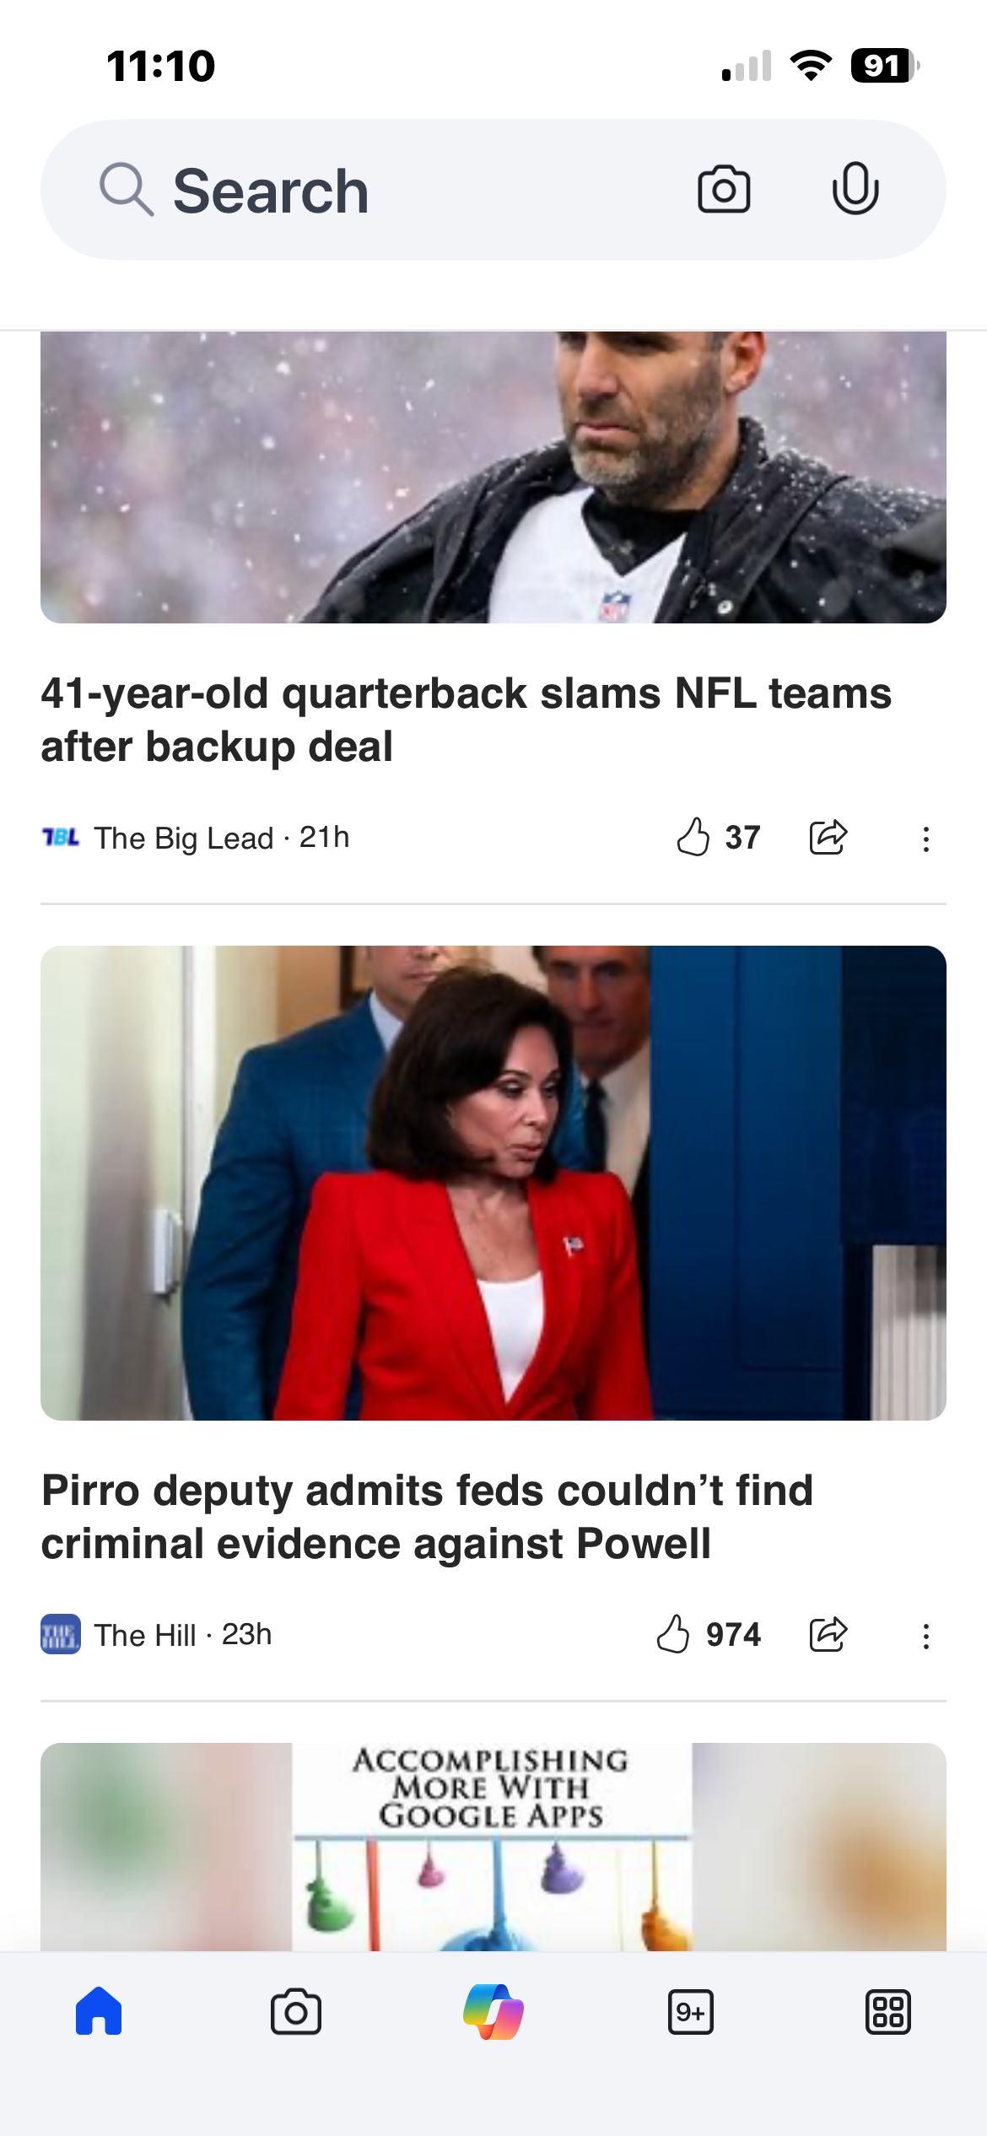Open the apps grid tab
987x2136 pixels.
pyautogui.click(x=887, y=2012)
